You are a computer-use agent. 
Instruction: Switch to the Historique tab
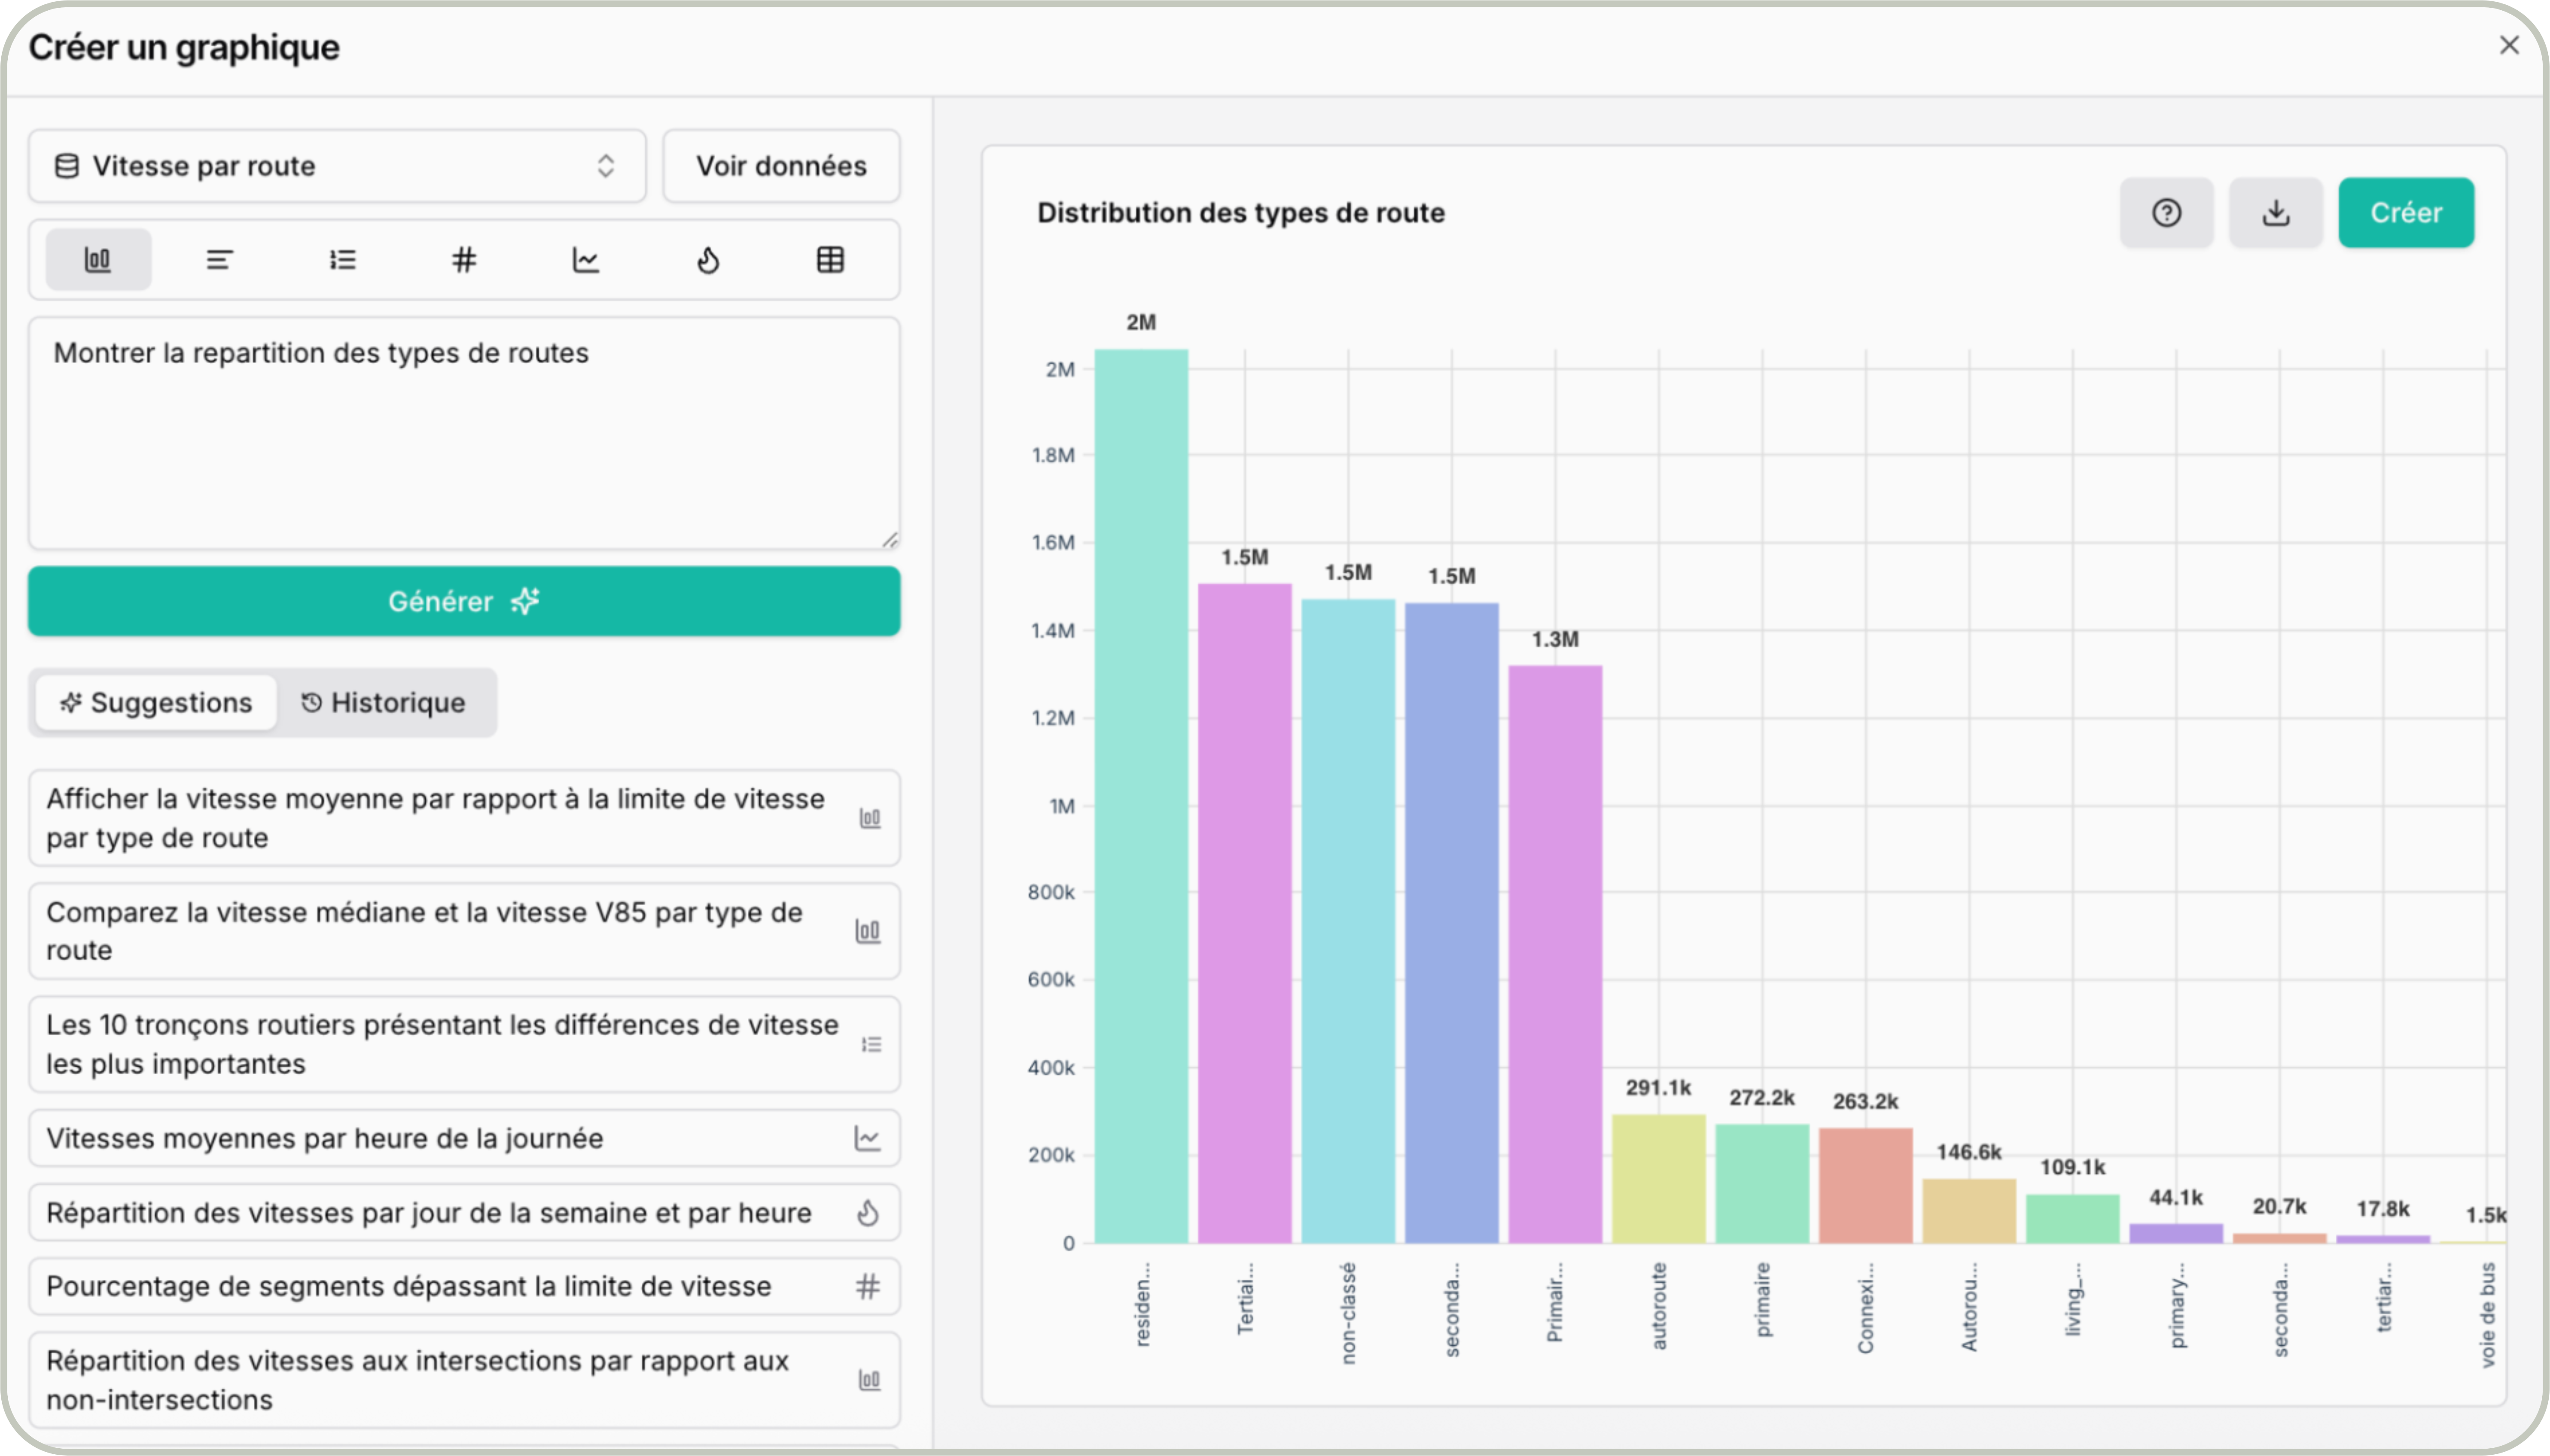point(384,703)
